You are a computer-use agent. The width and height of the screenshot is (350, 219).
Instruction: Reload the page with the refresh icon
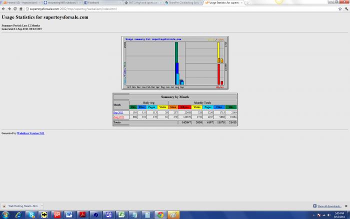pyautogui.click(x=15, y=9)
